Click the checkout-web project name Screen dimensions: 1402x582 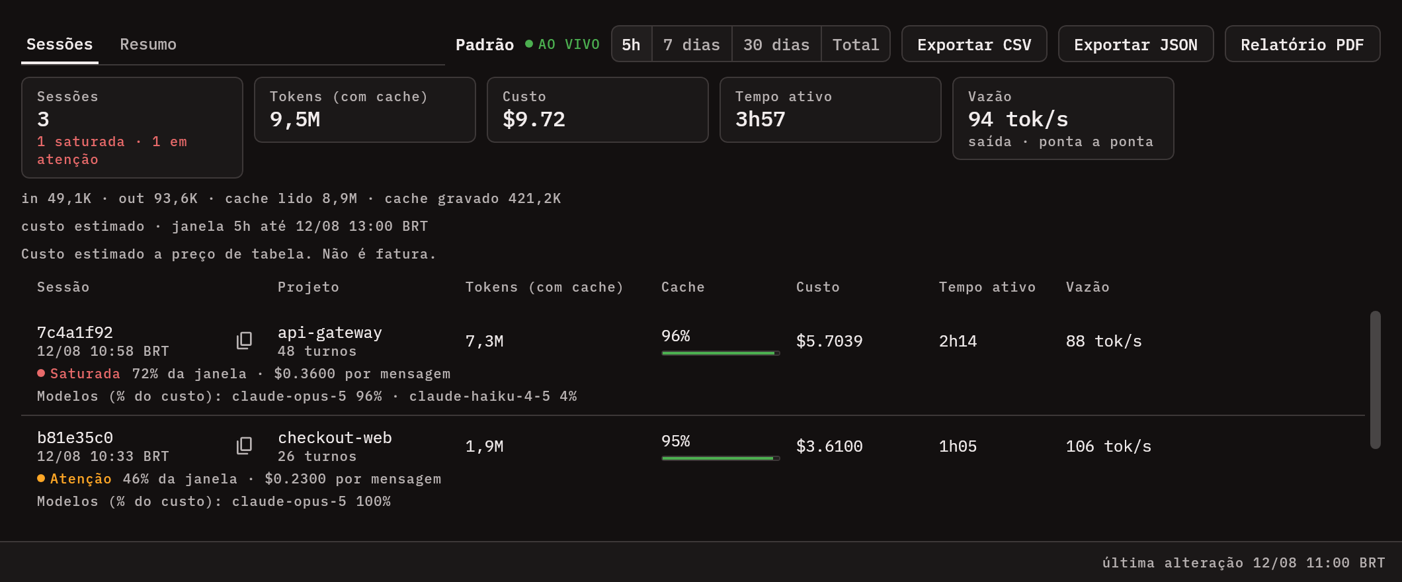(335, 438)
